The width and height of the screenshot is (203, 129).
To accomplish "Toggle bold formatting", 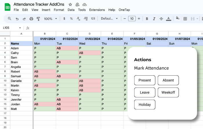I will coord(147,19).
